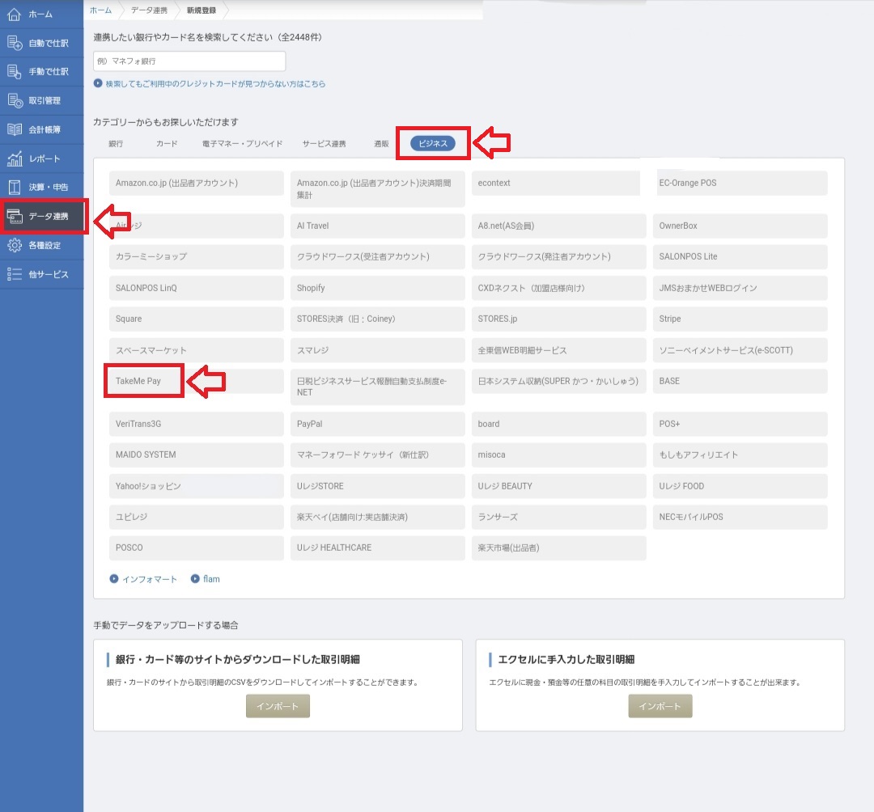Select STORES.jp service
The height and width of the screenshot is (812, 874).
click(558, 319)
